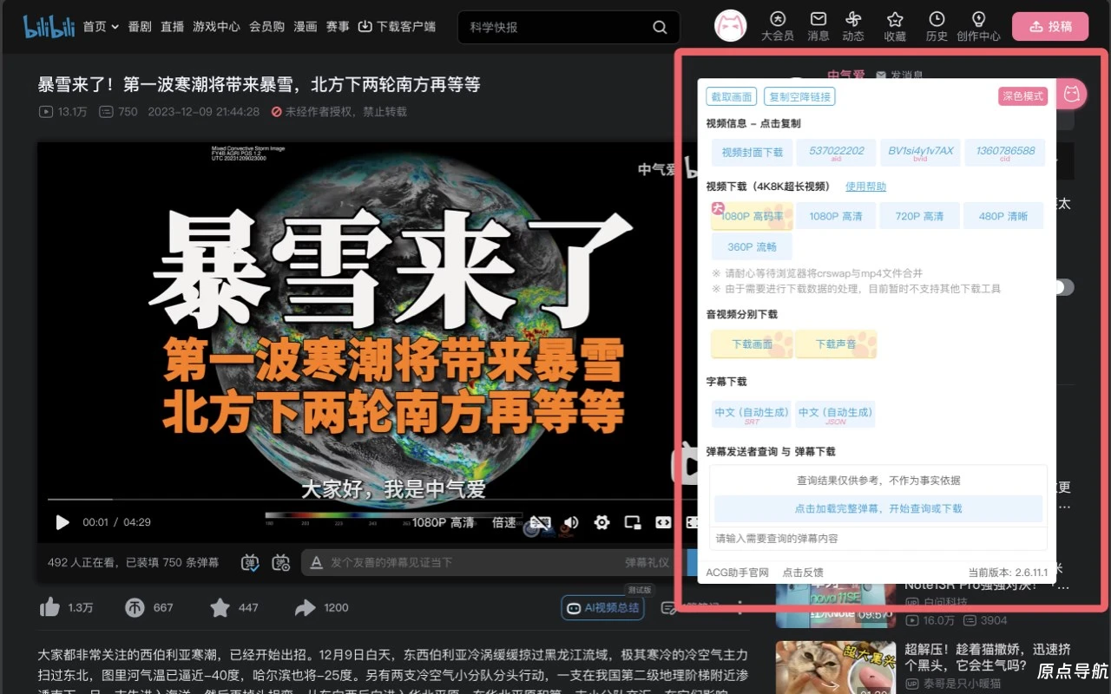Click the bilibili logo
This screenshot has width=1111, height=694.
pos(49,26)
